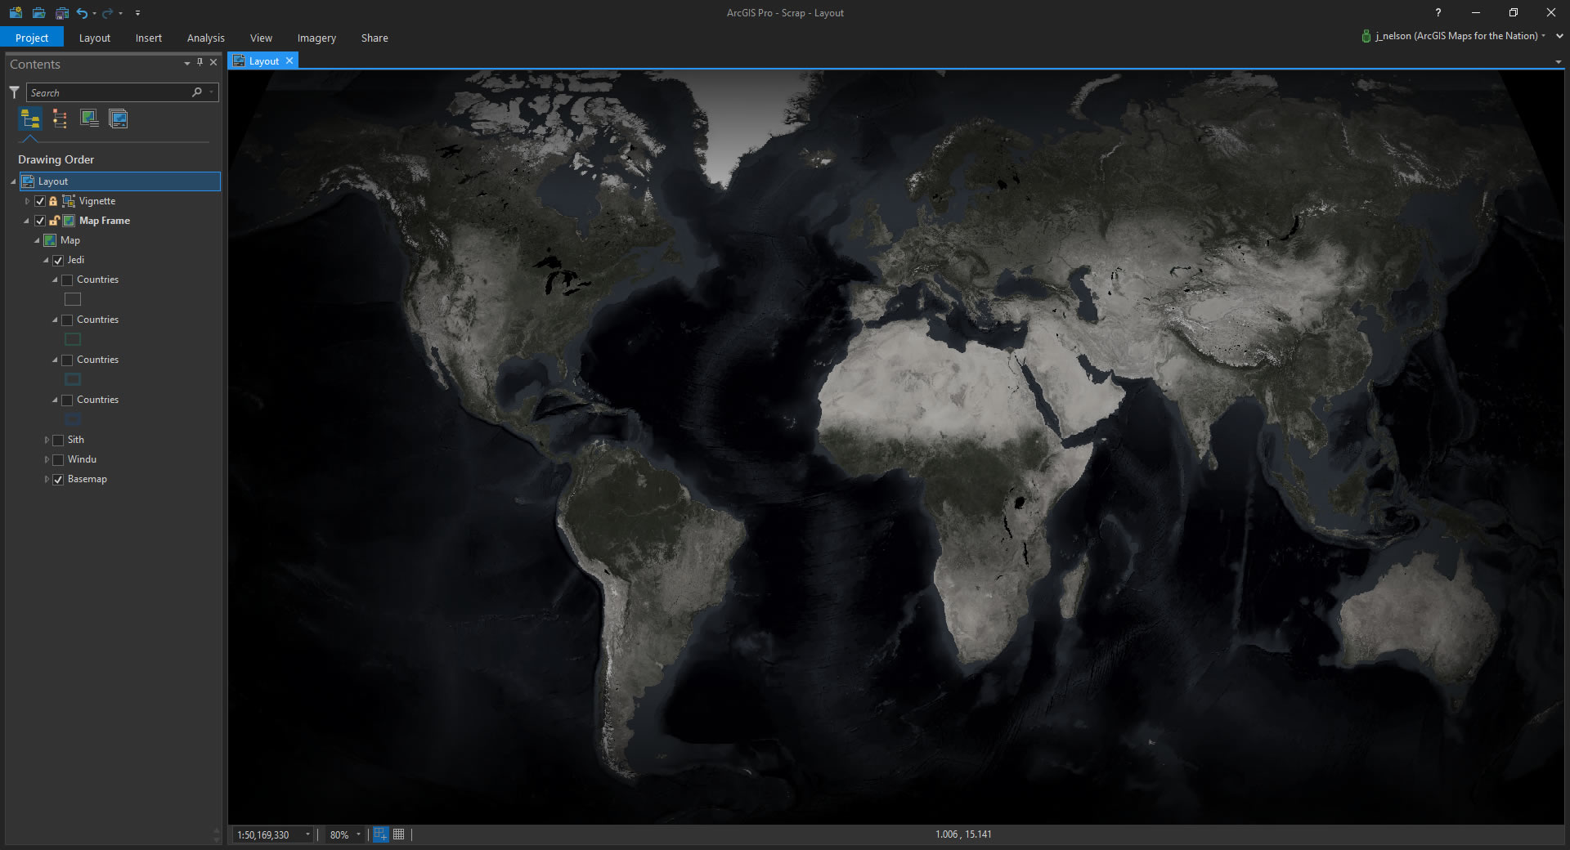Toggle the grid snapping icon in status bar

pyautogui.click(x=399, y=834)
